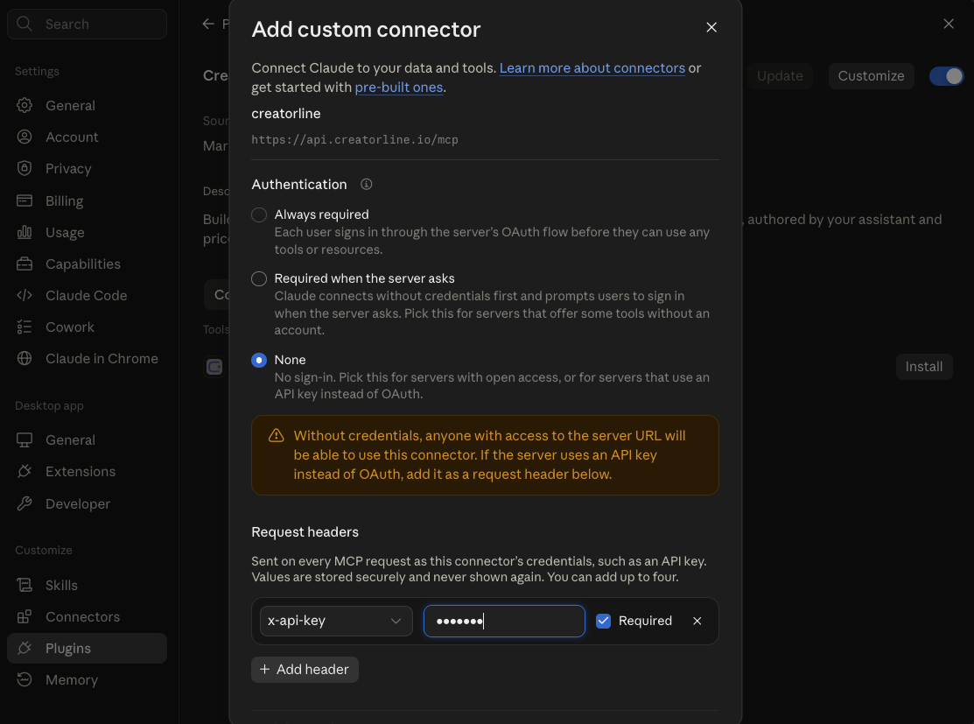Open General settings gear icon
Viewport: 974px width, 724px height.
25,106
